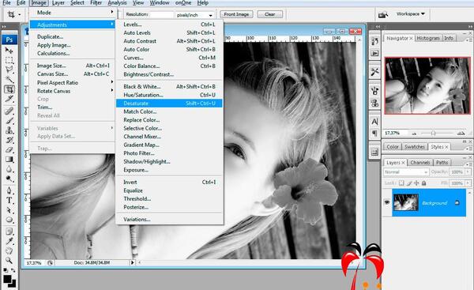The height and width of the screenshot is (290, 474).
Task: Click the Go to Bridge icon
Action: click(x=383, y=14)
